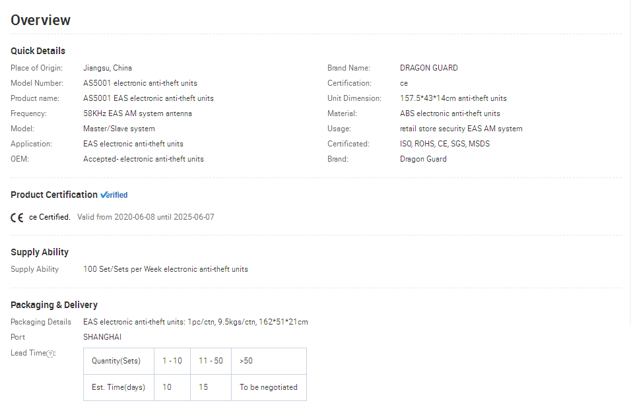Click the '1 - 10' quantity cell
This screenshot has height=407, width=631.
tap(172, 361)
